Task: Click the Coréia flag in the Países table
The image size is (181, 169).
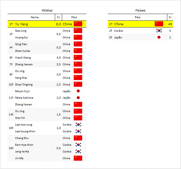Action: point(159,31)
